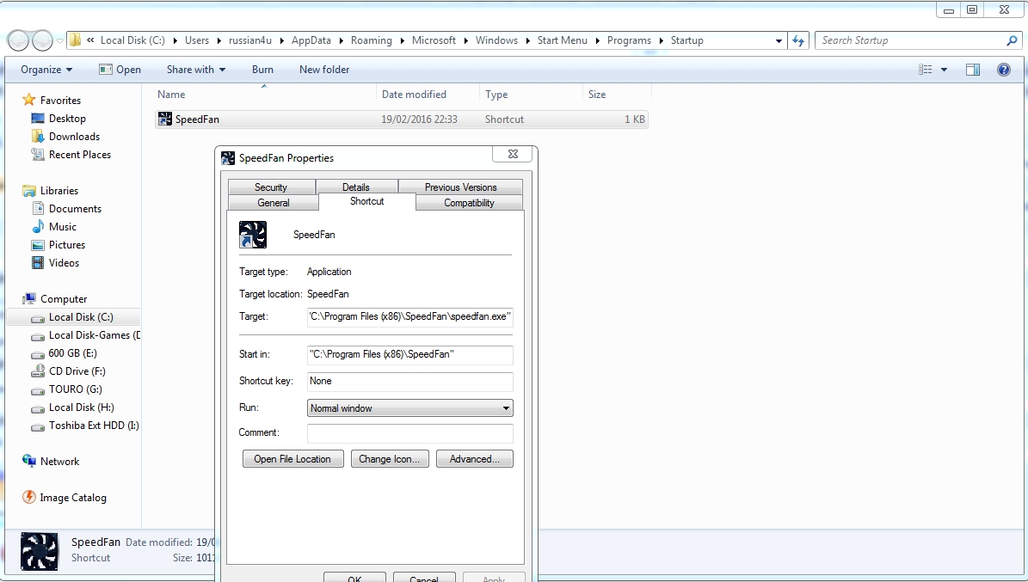1028x582 pixels.
Task: Click the Image Catalog icon
Action: (x=29, y=497)
